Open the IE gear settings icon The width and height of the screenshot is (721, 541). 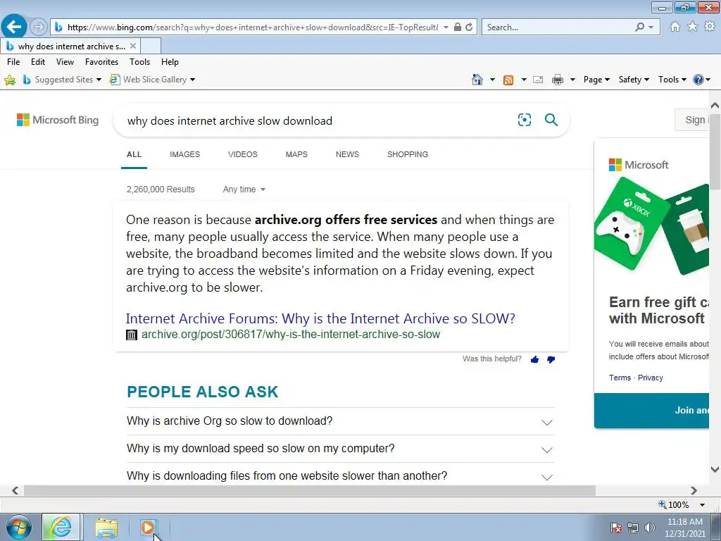[710, 27]
